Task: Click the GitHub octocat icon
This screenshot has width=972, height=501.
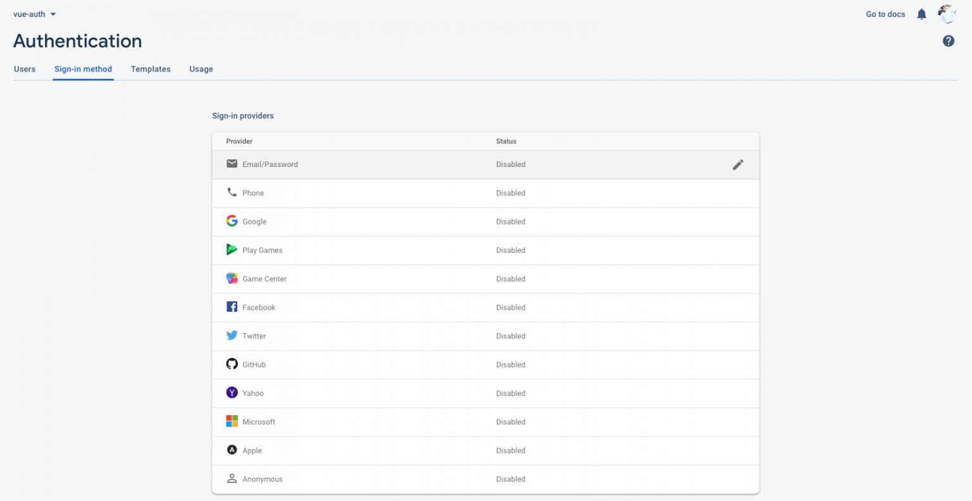Action: point(232,364)
